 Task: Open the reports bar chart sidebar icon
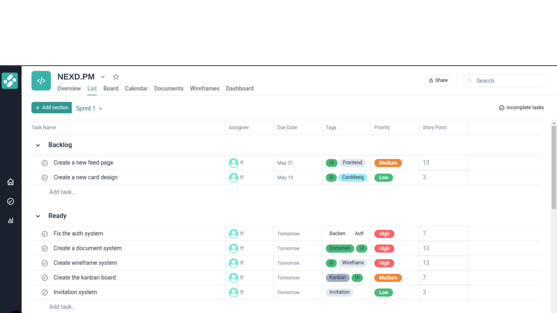(x=10, y=221)
